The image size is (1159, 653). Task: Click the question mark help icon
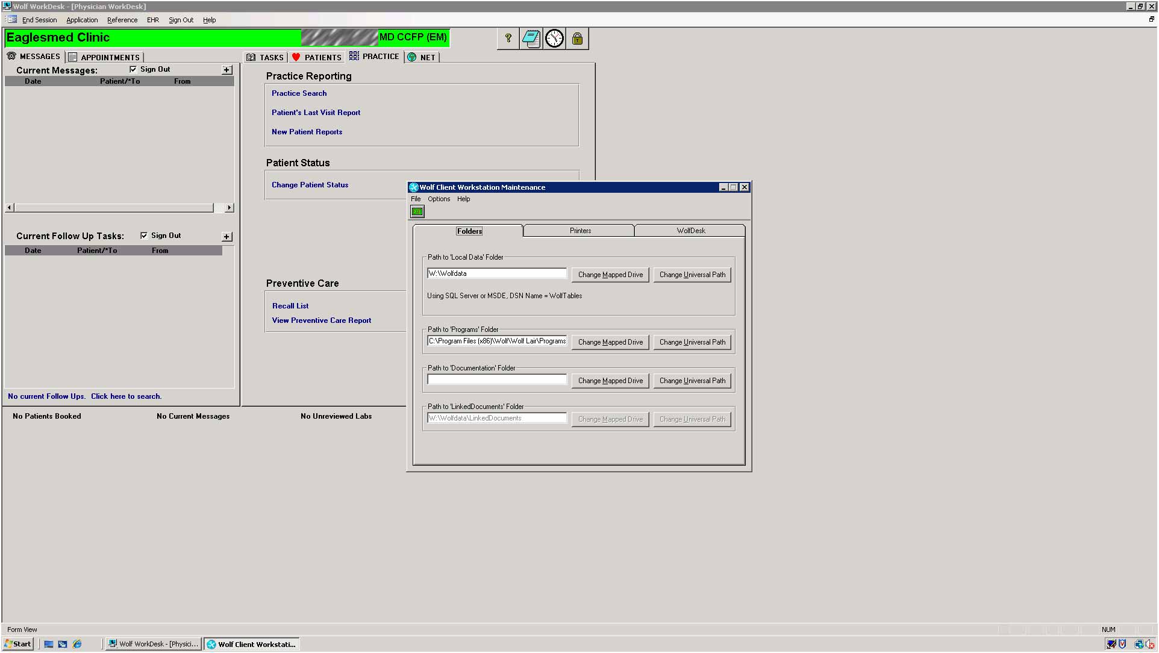(508, 39)
